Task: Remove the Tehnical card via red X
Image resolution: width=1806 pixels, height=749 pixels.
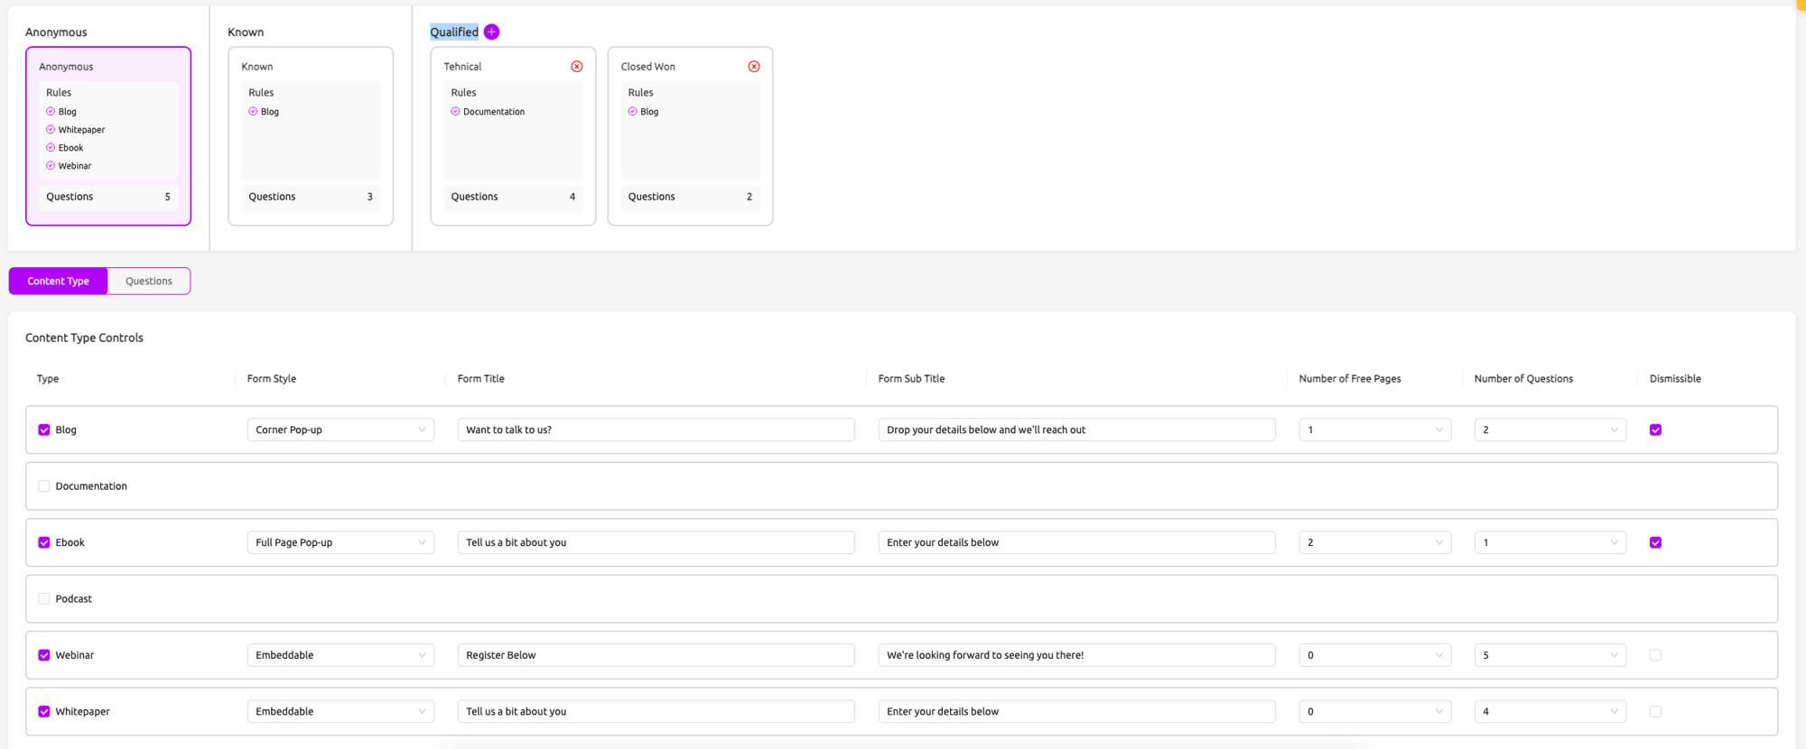Action: click(577, 67)
